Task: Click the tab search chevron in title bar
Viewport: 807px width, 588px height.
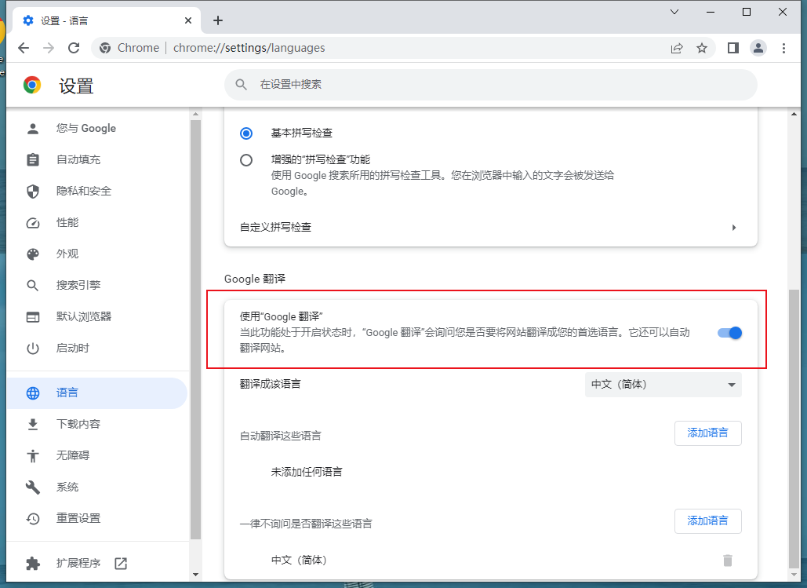Action: tap(674, 12)
